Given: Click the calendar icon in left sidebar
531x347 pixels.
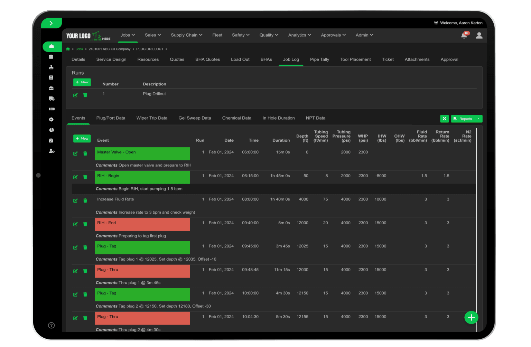Looking at the screenshot, I should 52,57.
